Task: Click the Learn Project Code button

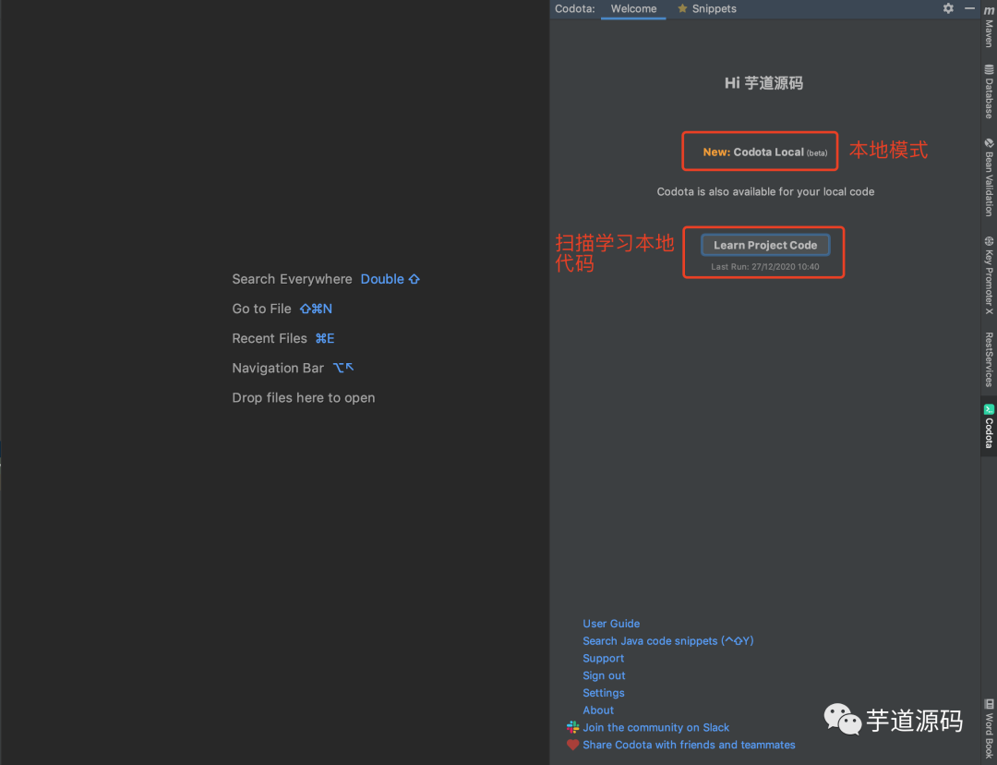Action: 765,245
